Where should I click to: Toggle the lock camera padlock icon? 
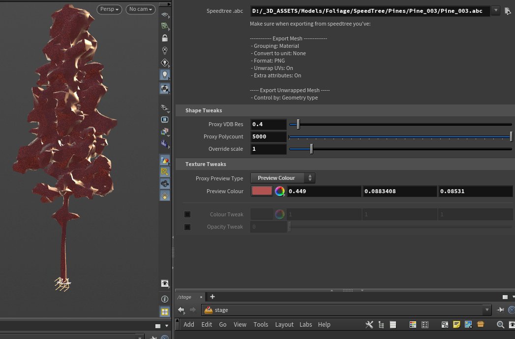coord(165,38)
